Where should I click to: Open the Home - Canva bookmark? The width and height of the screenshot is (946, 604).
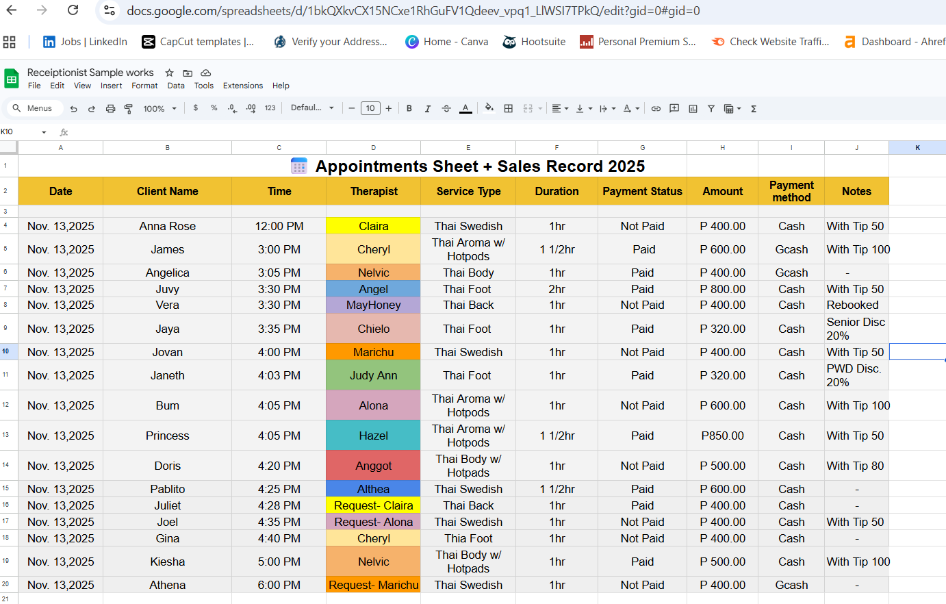[x=447, y=42]
